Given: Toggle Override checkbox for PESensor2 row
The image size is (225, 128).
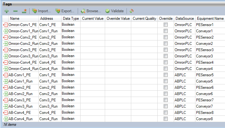Looking at the screenshot, I should click(x=166, y=37).
